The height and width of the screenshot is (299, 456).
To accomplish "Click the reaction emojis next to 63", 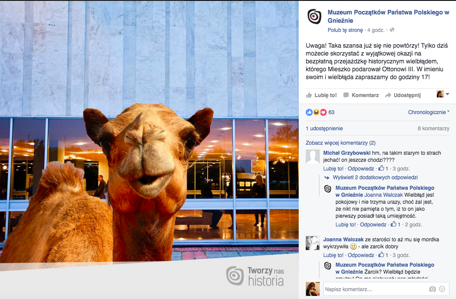I will [316, 112].
